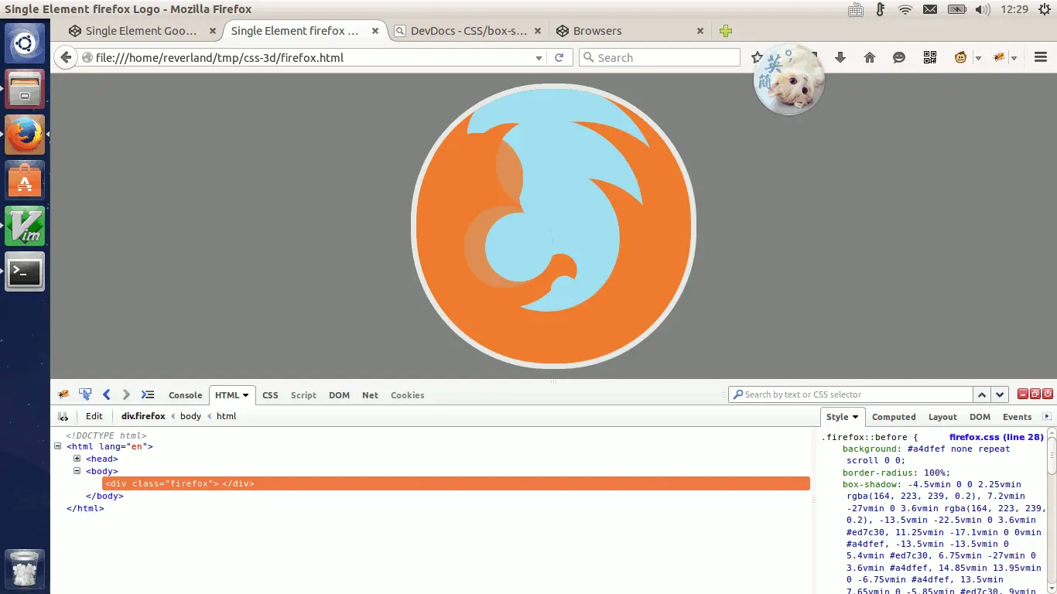1057x594 pixels.
Task: Collapse the html lang="en" node
Action: 58,446
